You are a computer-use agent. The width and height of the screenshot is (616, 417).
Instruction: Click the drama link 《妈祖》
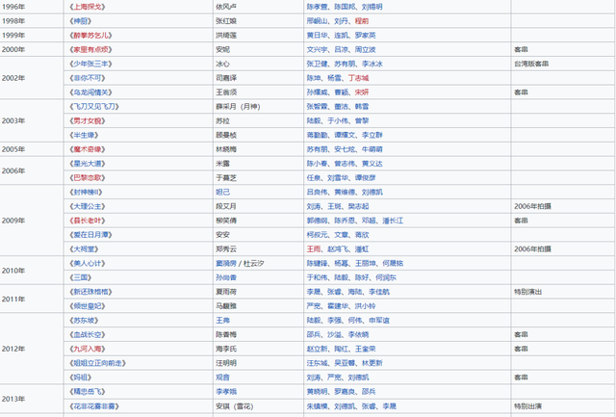point(80,378)
